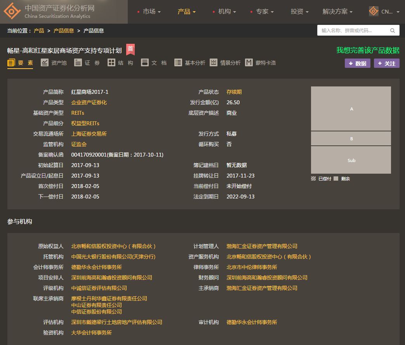Go to 产品 in the breadcrumb

(39, 31)
